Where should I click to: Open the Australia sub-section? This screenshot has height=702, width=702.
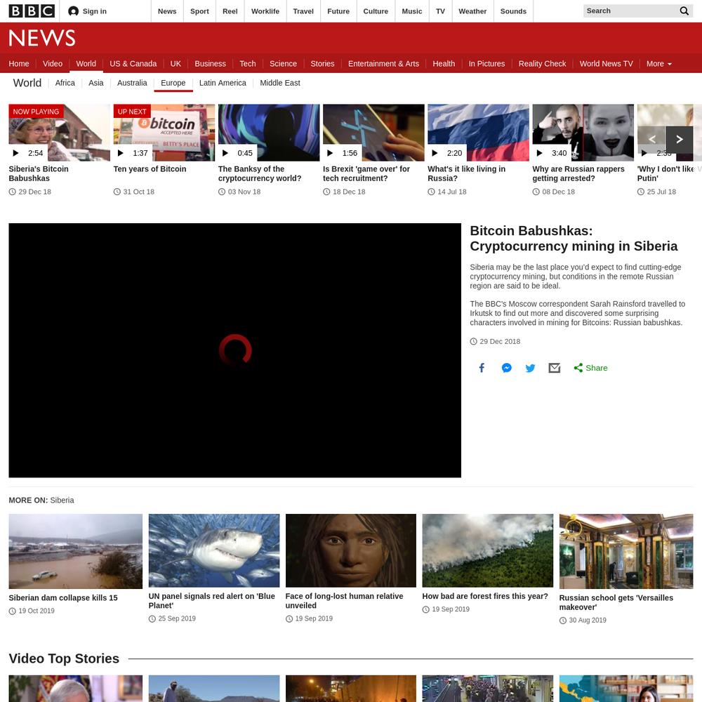coord(132,83)
